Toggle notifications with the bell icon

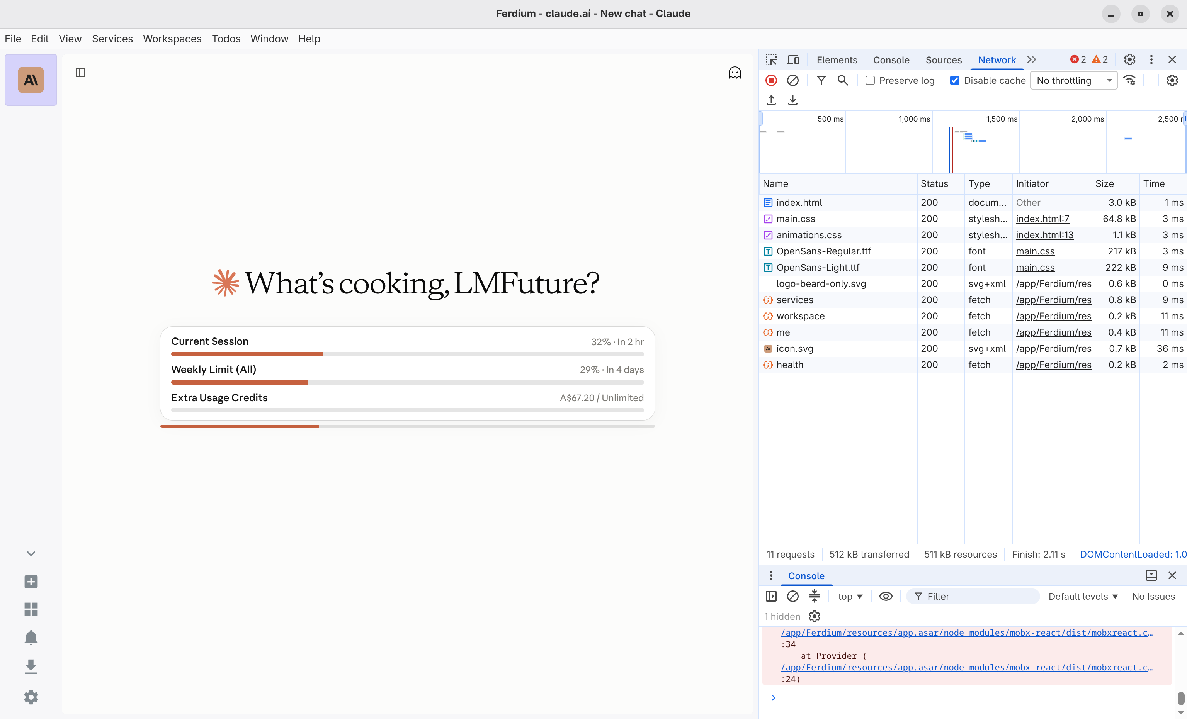(x=31, y=638)
